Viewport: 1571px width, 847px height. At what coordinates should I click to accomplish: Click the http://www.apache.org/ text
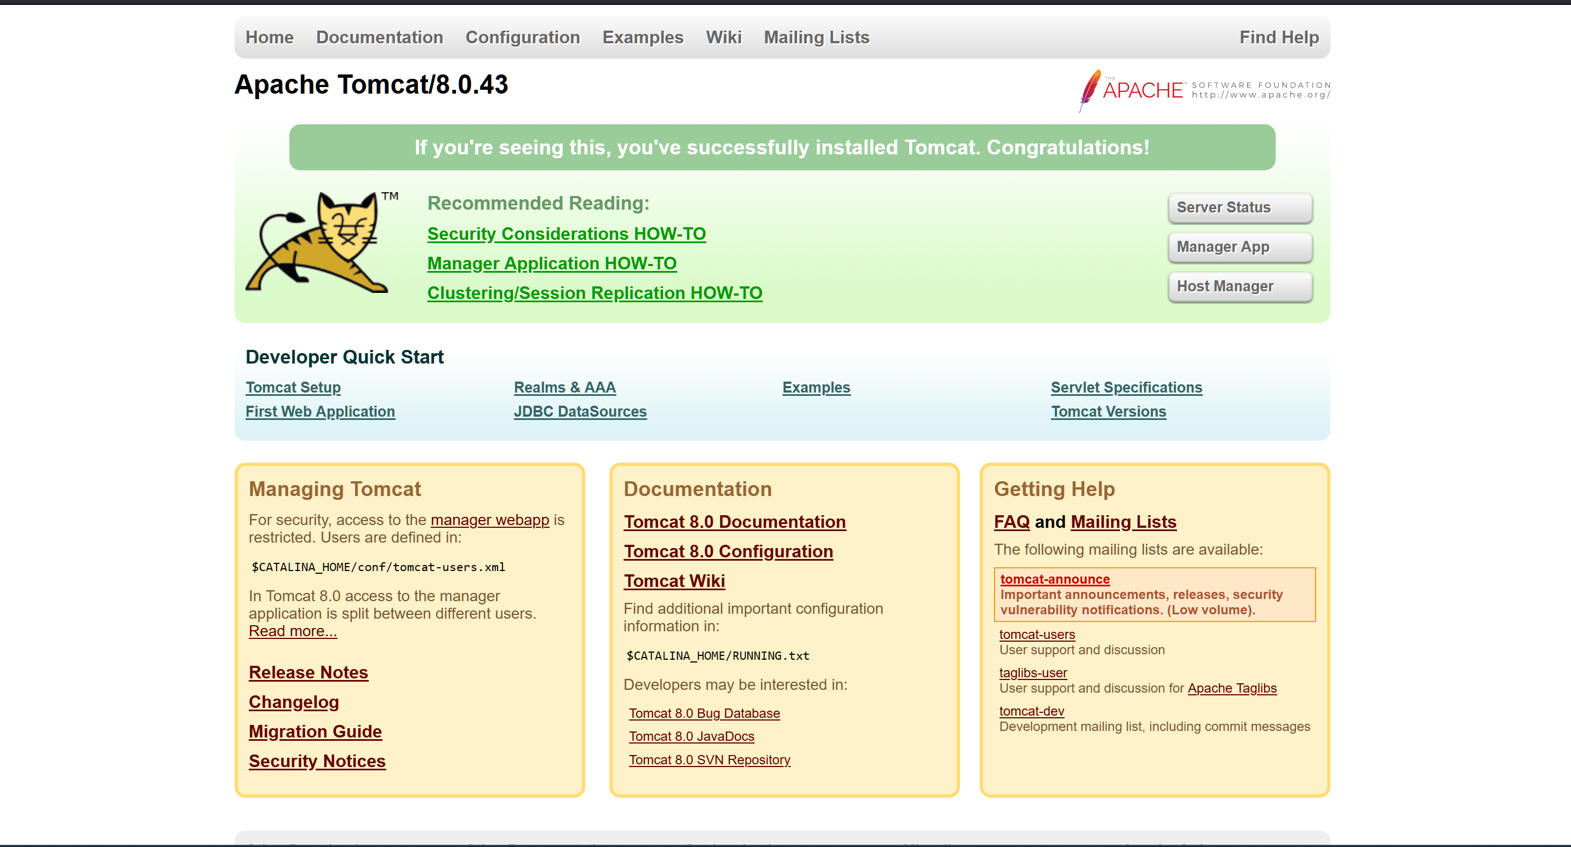click(1261, 95)
